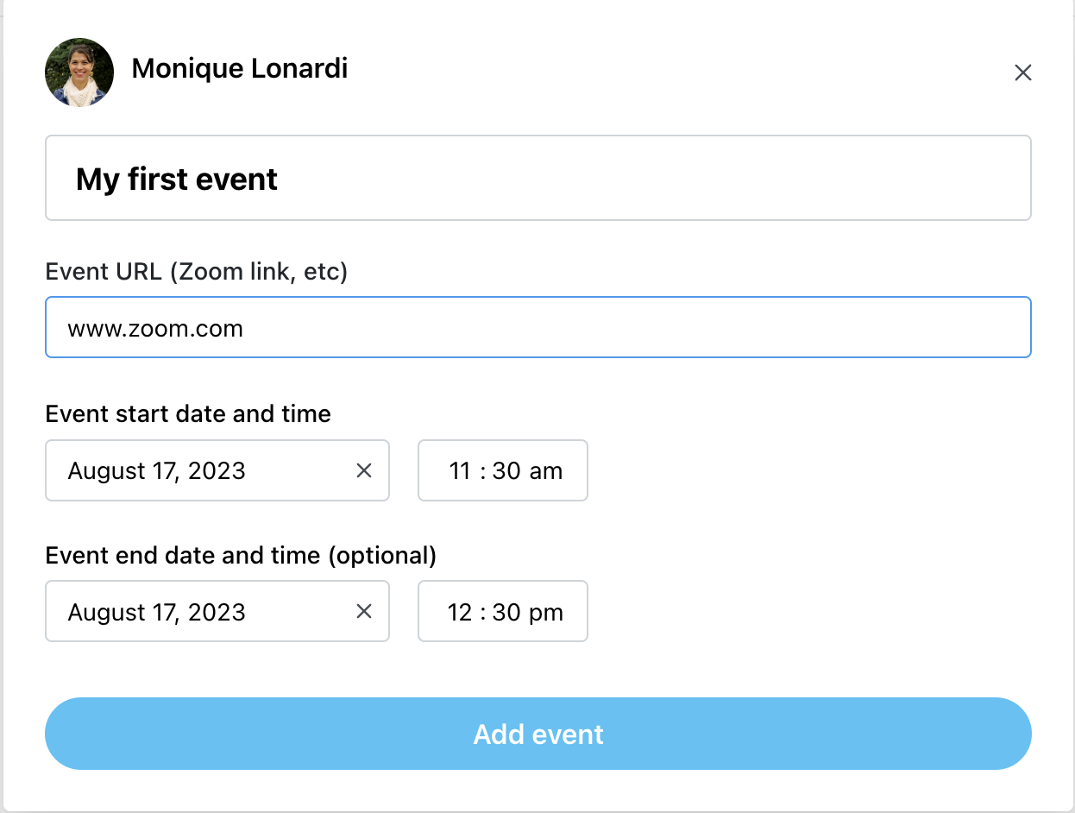Click the Event URL (Zoom link, etc) label
Screen dimensions: 1075x813
(197, 272)
